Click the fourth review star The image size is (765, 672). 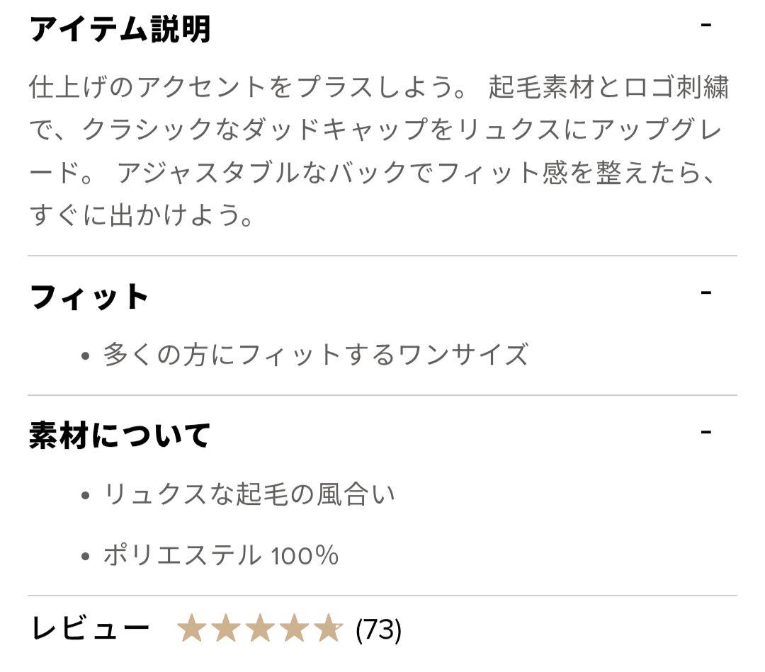click(294, 628)
